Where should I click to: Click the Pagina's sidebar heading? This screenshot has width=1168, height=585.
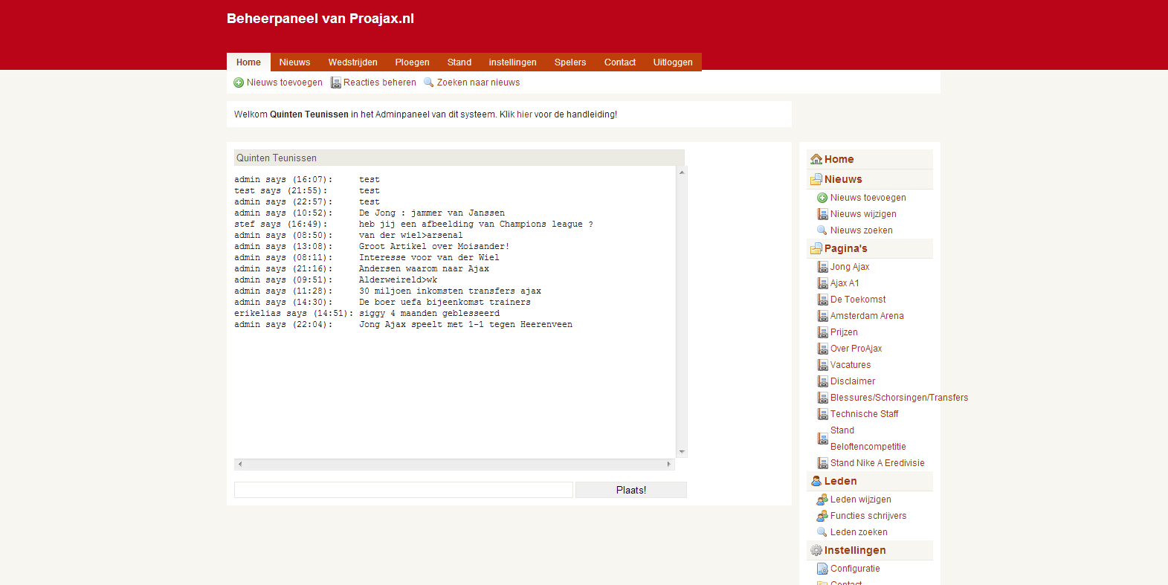pos(845,248)
